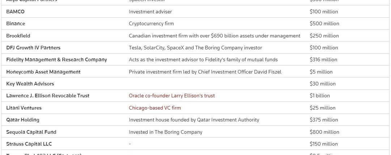Select Litani Ventures row name
The width and height of the screenshot is (391, 155).
24,108
